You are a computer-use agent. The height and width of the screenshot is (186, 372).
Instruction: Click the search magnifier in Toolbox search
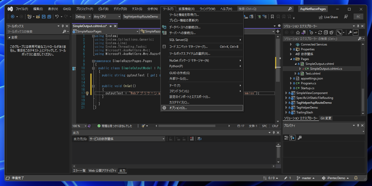pyautogui.click(x=64, y=32)
